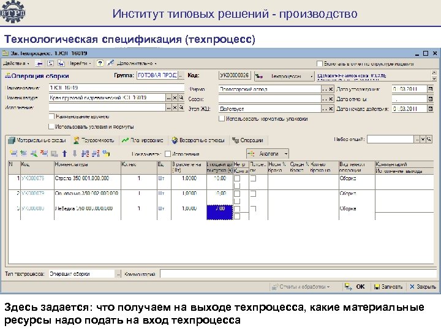441x331 pixels.
Task: Open the Дополнительно dropdown menu
Action: pos(137,63)
